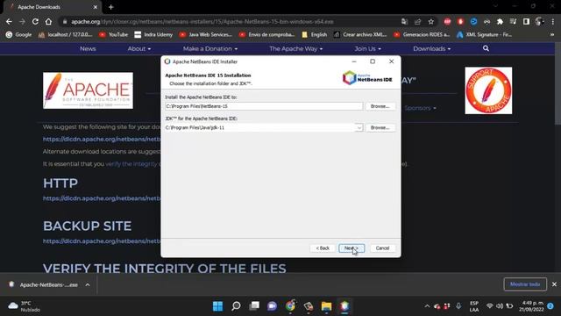Click the browser forward arrow
Image resolution: width=561 pixels, height=316 pixels.
click(x=22, y=21)
